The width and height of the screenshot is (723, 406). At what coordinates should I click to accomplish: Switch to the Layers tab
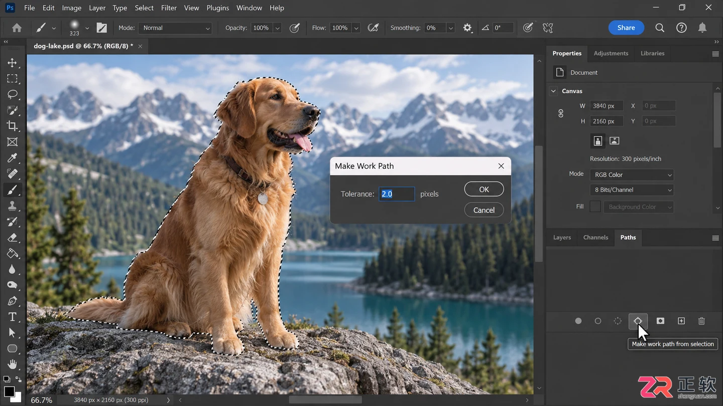[562, 238]
